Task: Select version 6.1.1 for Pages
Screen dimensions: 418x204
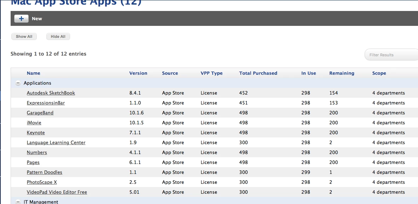Action: pos(135,163)
